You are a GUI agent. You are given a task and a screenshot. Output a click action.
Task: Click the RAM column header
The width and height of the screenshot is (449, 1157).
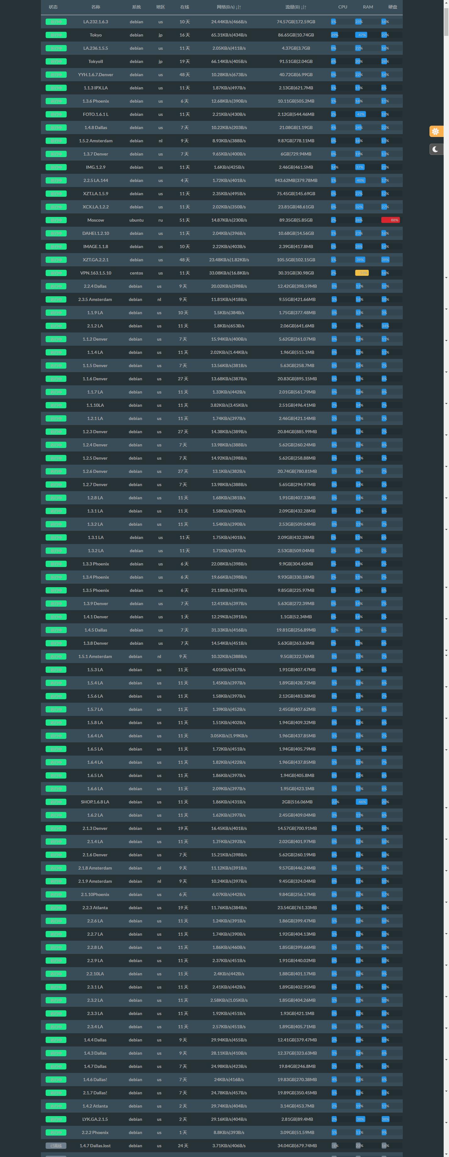[x=368, y=7]
